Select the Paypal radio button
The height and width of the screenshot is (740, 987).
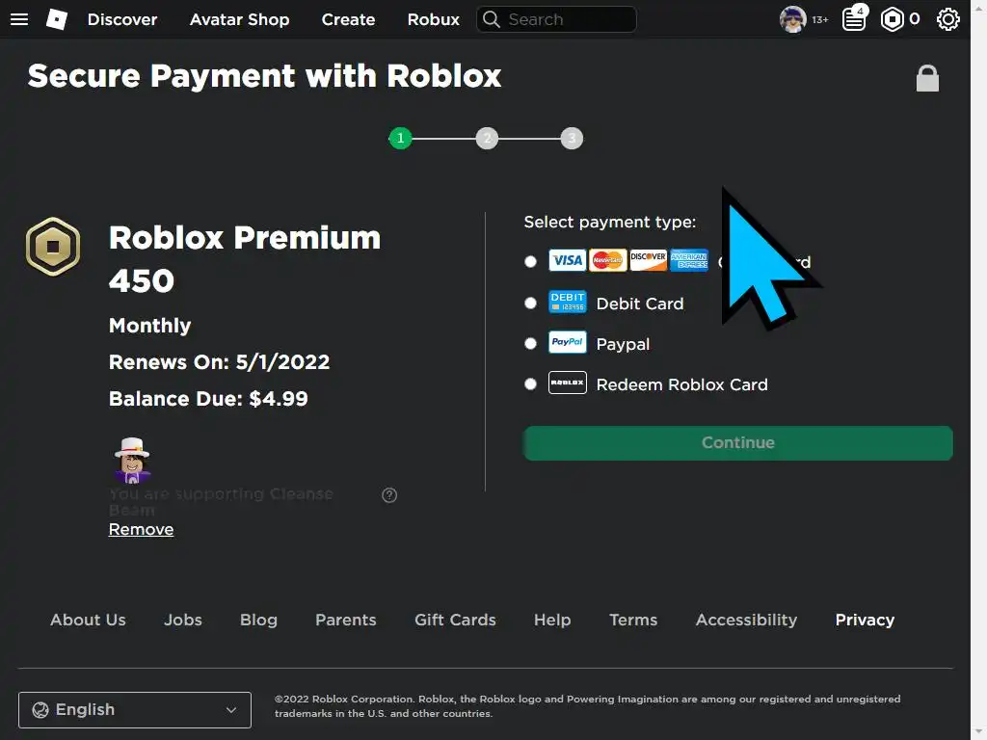tap(531, 344)
